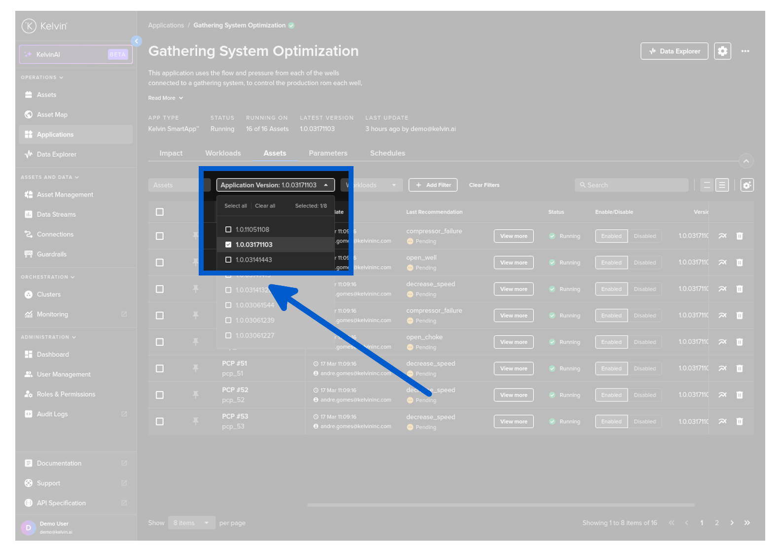Tick the select-all checkbox in table header
This screenshot has width=781, height=552.
coord(160,212)
